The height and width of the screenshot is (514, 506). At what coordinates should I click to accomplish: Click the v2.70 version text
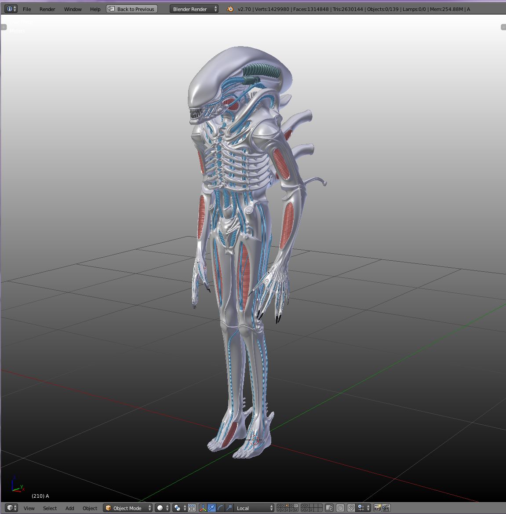(244, 9)
